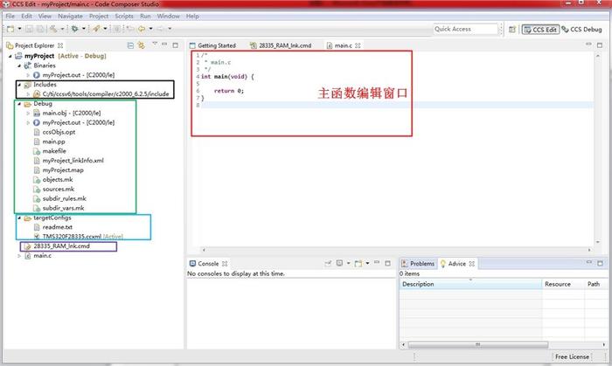Click the rocket launch icon in toolbar
This screenshot has width=612, height=366.
[x=96, y=29]
